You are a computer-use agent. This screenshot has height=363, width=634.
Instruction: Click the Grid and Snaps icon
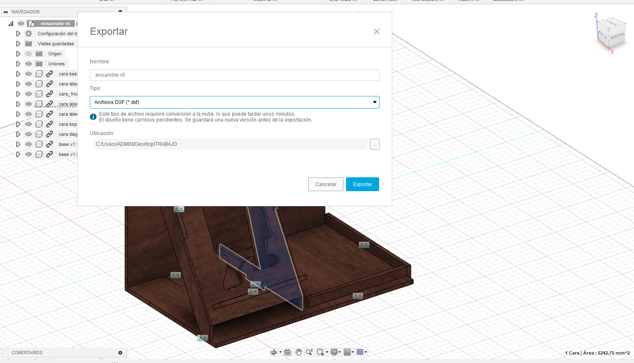347,352
